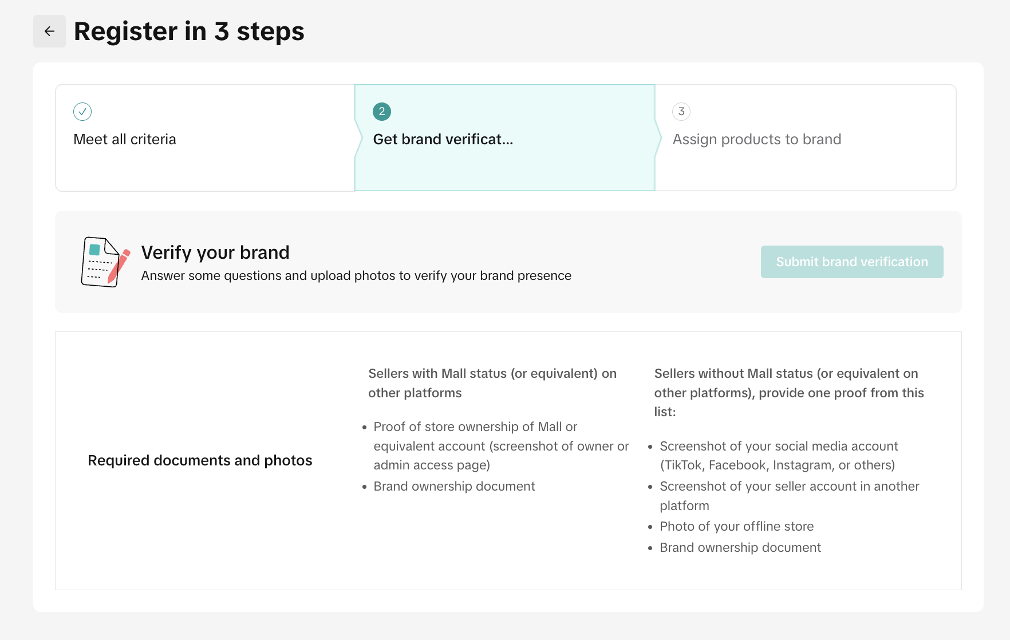Click the "Answer some questions" description text

[356, 276]
